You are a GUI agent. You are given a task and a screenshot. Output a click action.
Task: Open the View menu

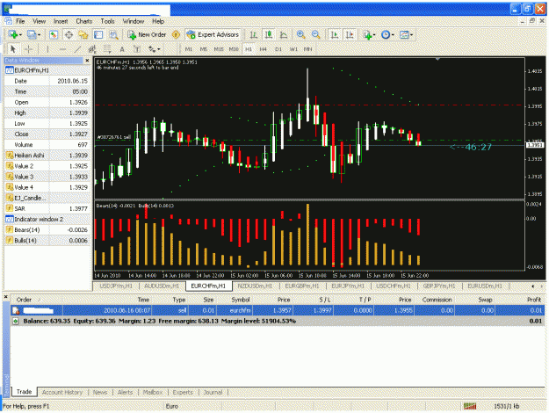40,21
